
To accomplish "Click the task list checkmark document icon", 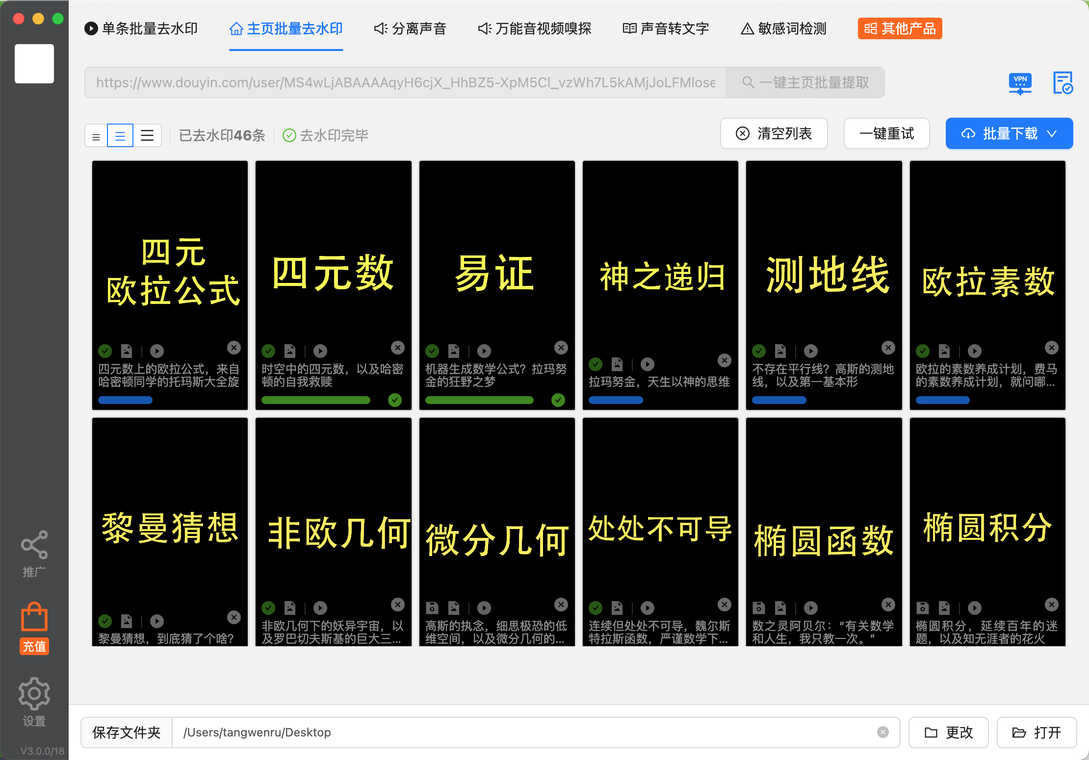I will click(1063, 83).
